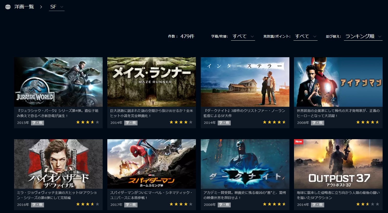Click the star rating under インターステラー
This screenshot has width=388, height=213.
click(x=274, y=122)
